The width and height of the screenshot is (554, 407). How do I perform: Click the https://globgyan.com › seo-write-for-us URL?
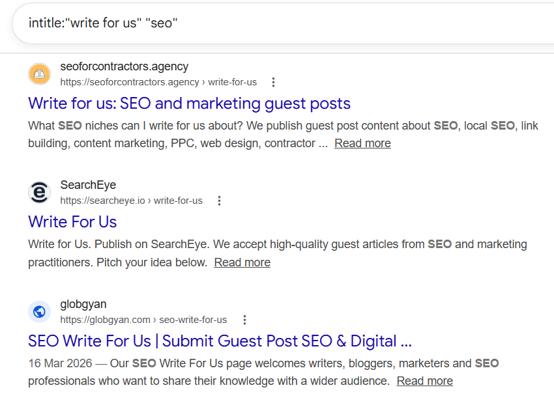pyautogui.click(x=143, y=320)
